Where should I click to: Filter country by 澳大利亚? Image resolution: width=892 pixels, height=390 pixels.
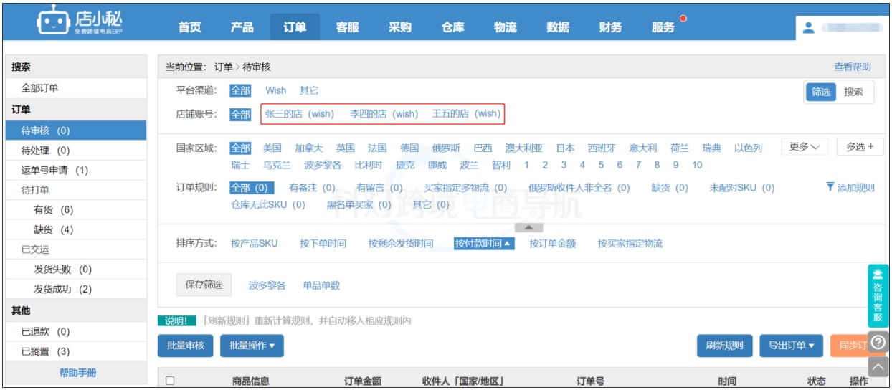point(523,148)
